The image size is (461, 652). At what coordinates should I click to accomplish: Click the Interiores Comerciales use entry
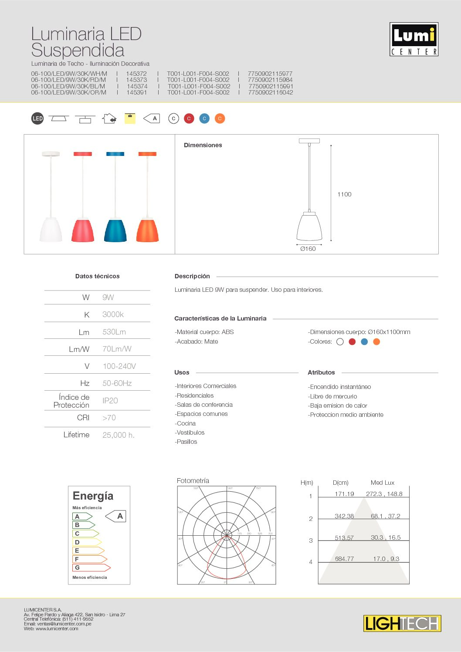coord(206,386)
